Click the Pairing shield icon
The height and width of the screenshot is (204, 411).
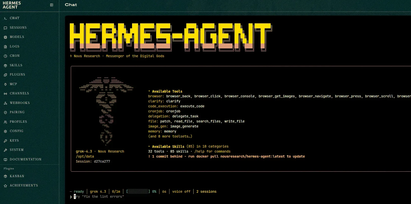click(5, 112)
